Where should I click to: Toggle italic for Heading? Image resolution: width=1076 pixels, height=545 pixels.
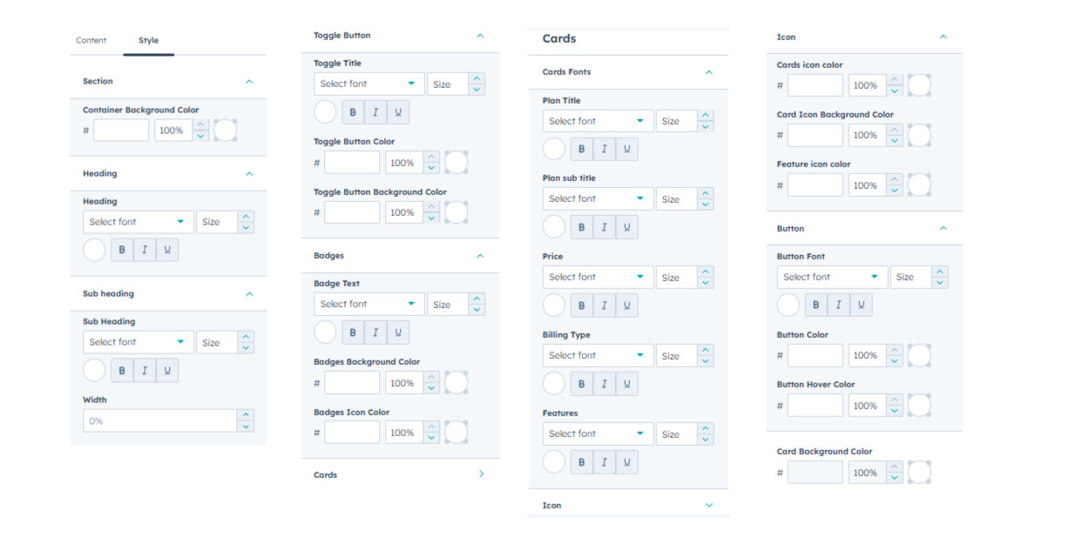tap(145, 250)
